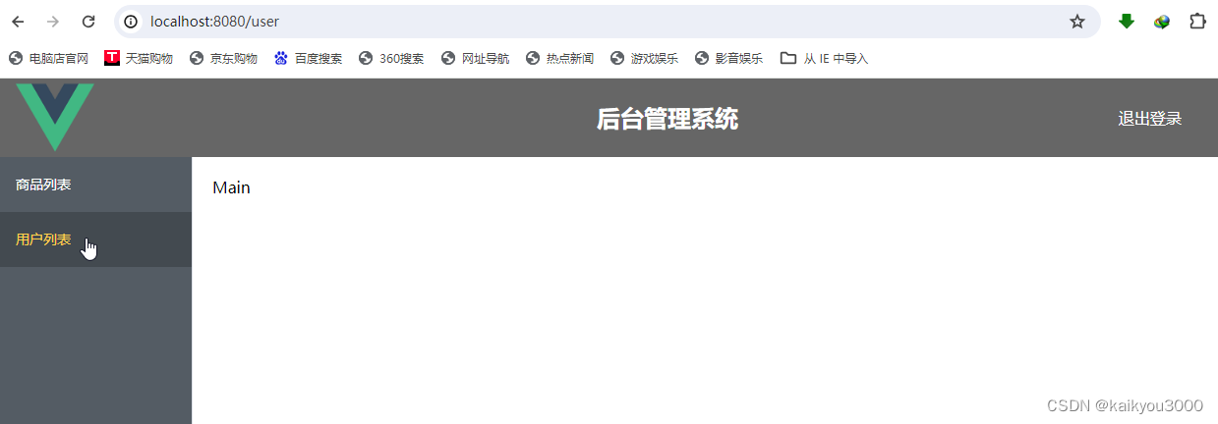Image resolution: width=1218 pixels, height=424 pixels.
Task: Open the 天猫购物 bookmark
Action: click(139, 59)
